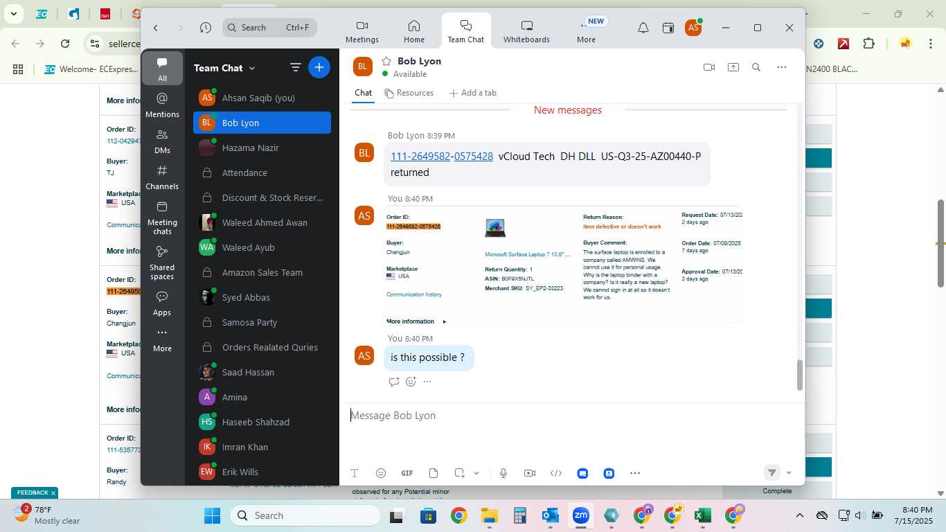Select All in the chat sidebar

[162, 69]
